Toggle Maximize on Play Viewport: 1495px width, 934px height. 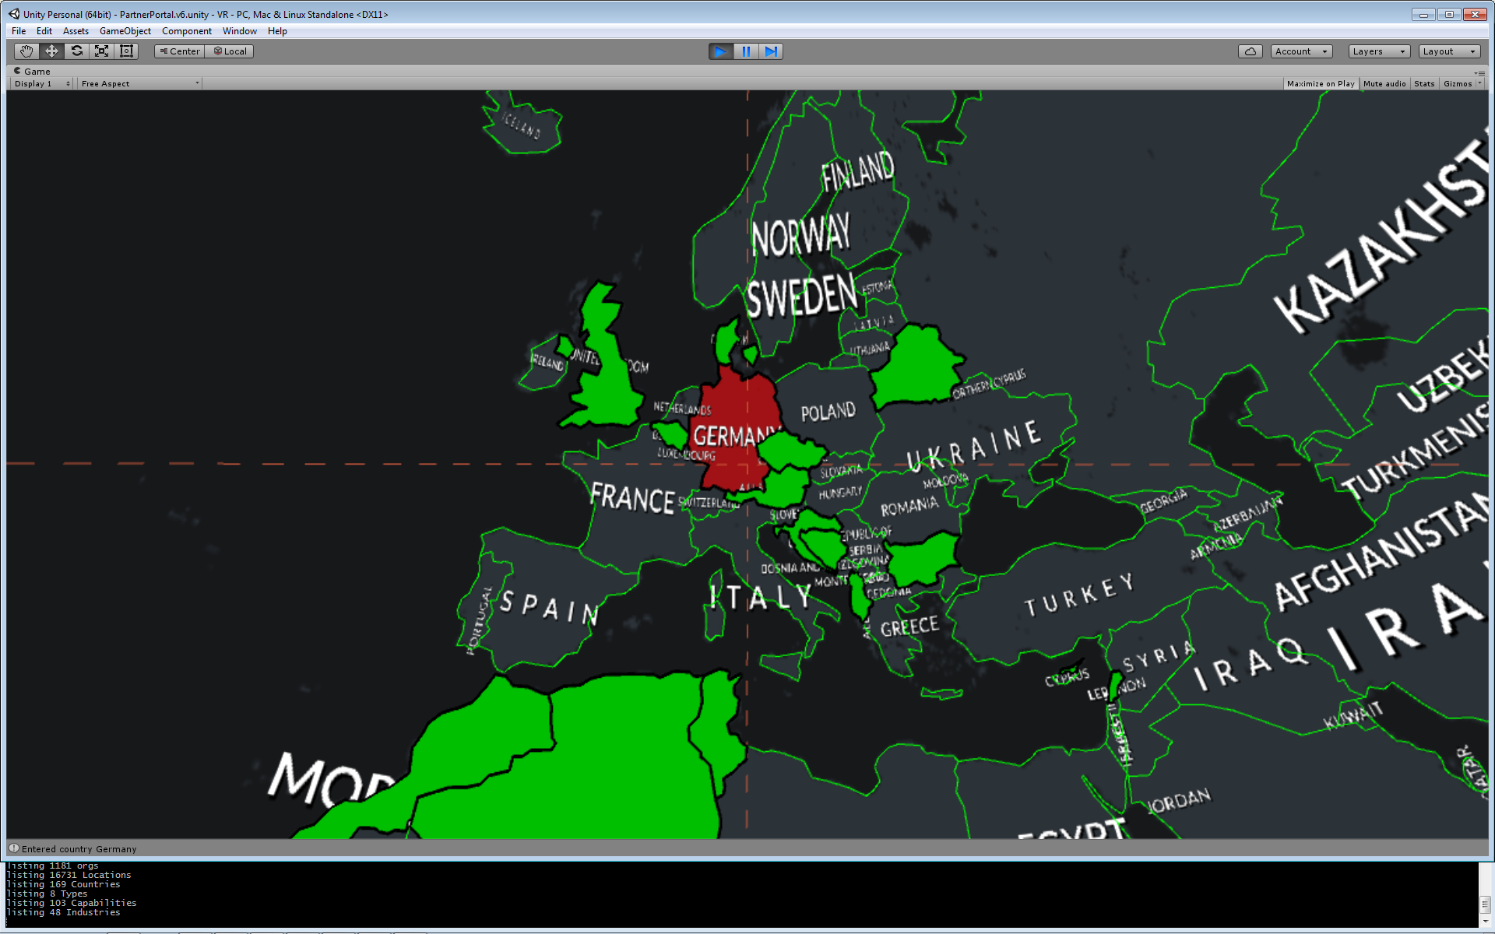pyautogui.click(x=1320, y=84)
